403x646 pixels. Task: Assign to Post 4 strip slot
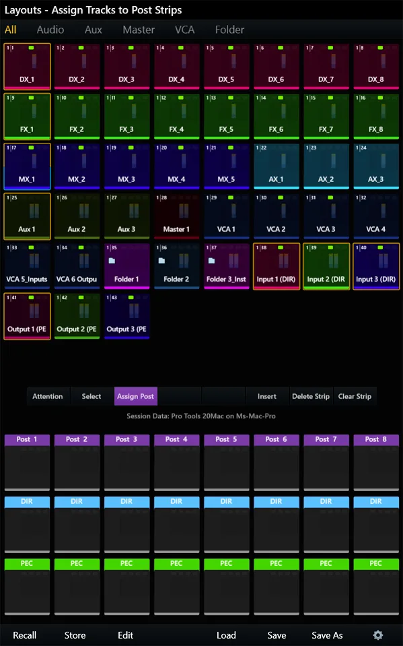tap(176, 462)
